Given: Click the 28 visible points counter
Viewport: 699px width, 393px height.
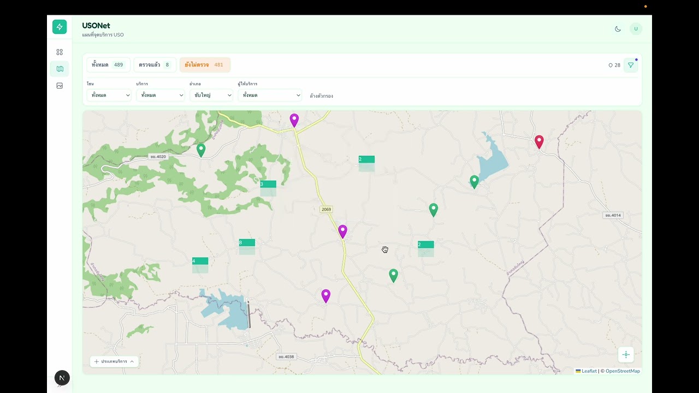Looking at the screenshot, I should tap(614, 65).
